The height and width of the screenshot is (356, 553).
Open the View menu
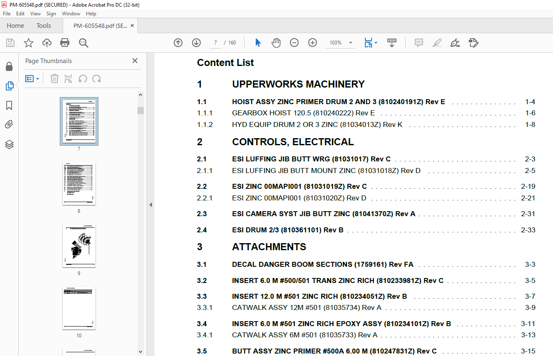(x=35, y=14)
